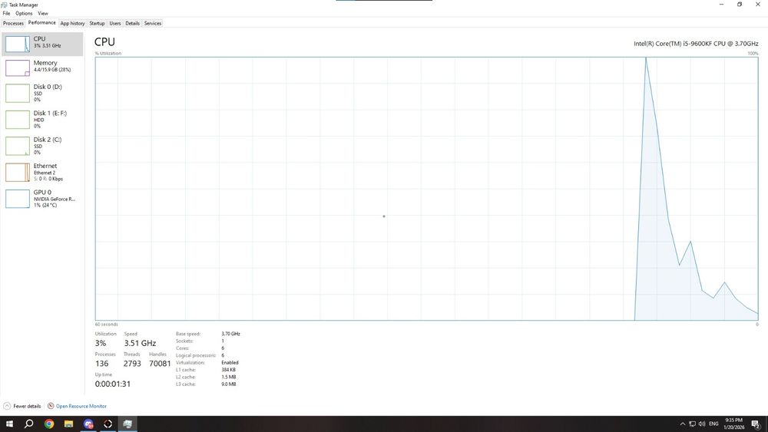Viewport: 768px width, 432px height.
Task: Select the Disk 2 (C:) SSD entry
Action: click(x=42, y=146)
